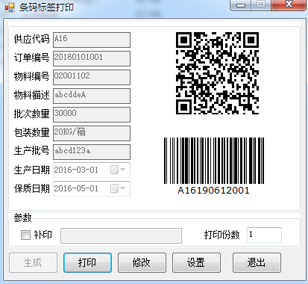Expand the 保质日期 date dropdown arrow
Image resolution: width=308 pixels, height=284 pixels.
point(123,188)
